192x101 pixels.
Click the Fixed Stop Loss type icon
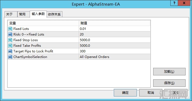tap(10, 40)
